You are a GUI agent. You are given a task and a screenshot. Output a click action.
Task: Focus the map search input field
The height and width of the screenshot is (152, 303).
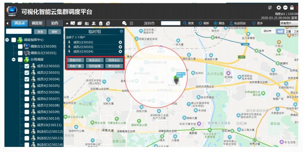click(x=171, y=23)
